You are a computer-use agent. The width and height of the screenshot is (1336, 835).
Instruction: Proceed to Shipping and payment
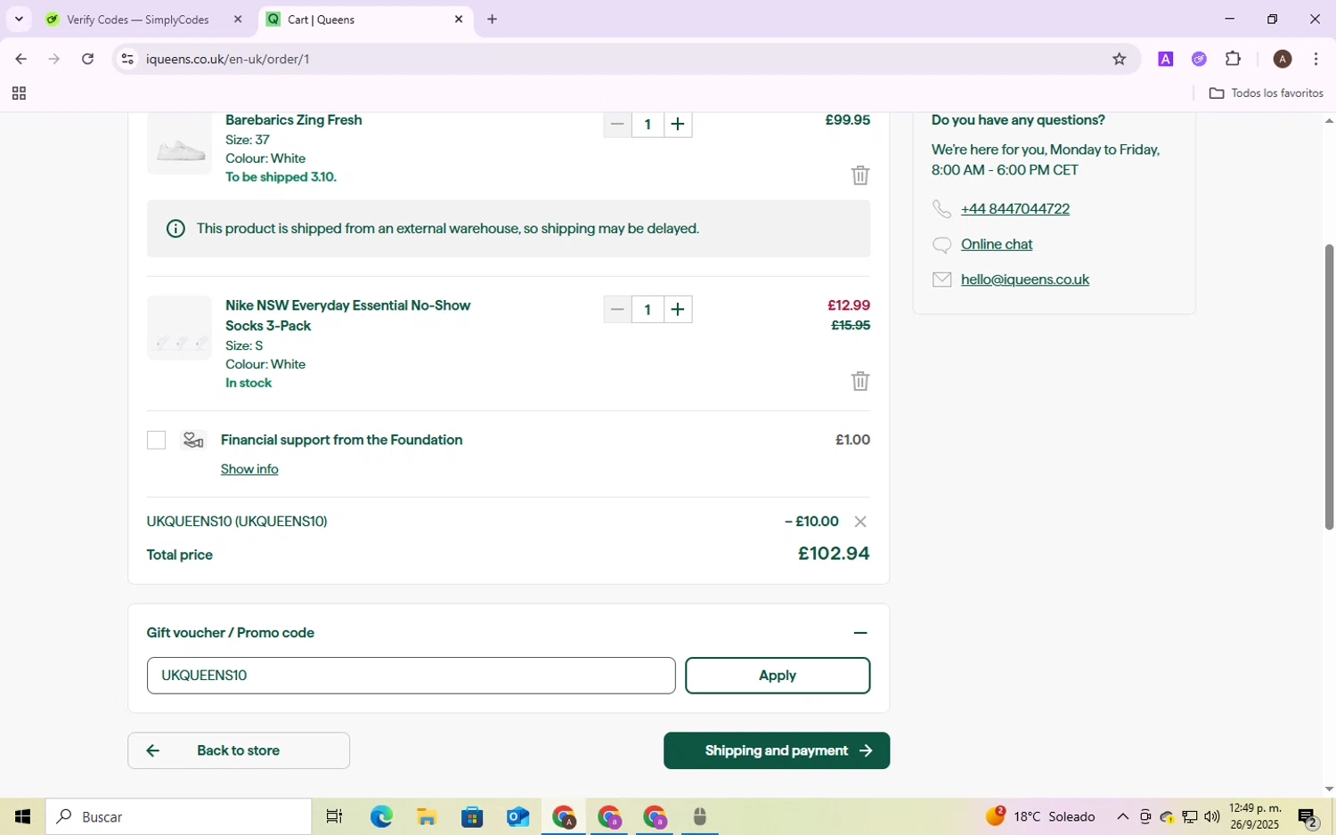tap(777, 750)
